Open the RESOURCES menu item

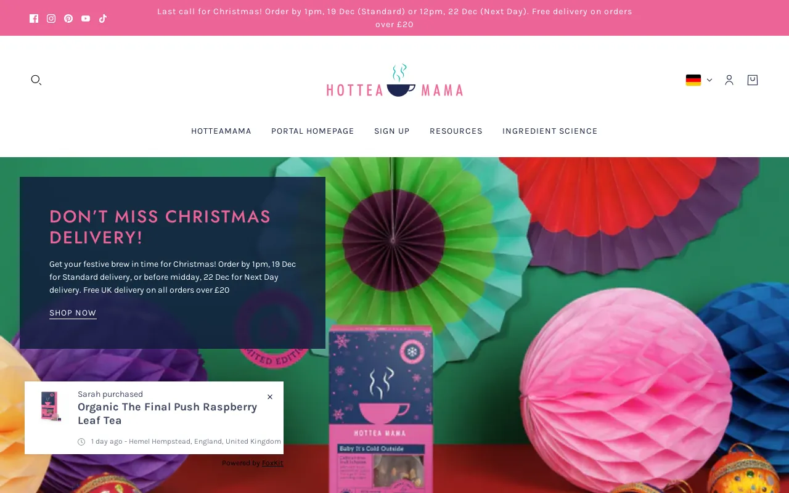[456, 131]
